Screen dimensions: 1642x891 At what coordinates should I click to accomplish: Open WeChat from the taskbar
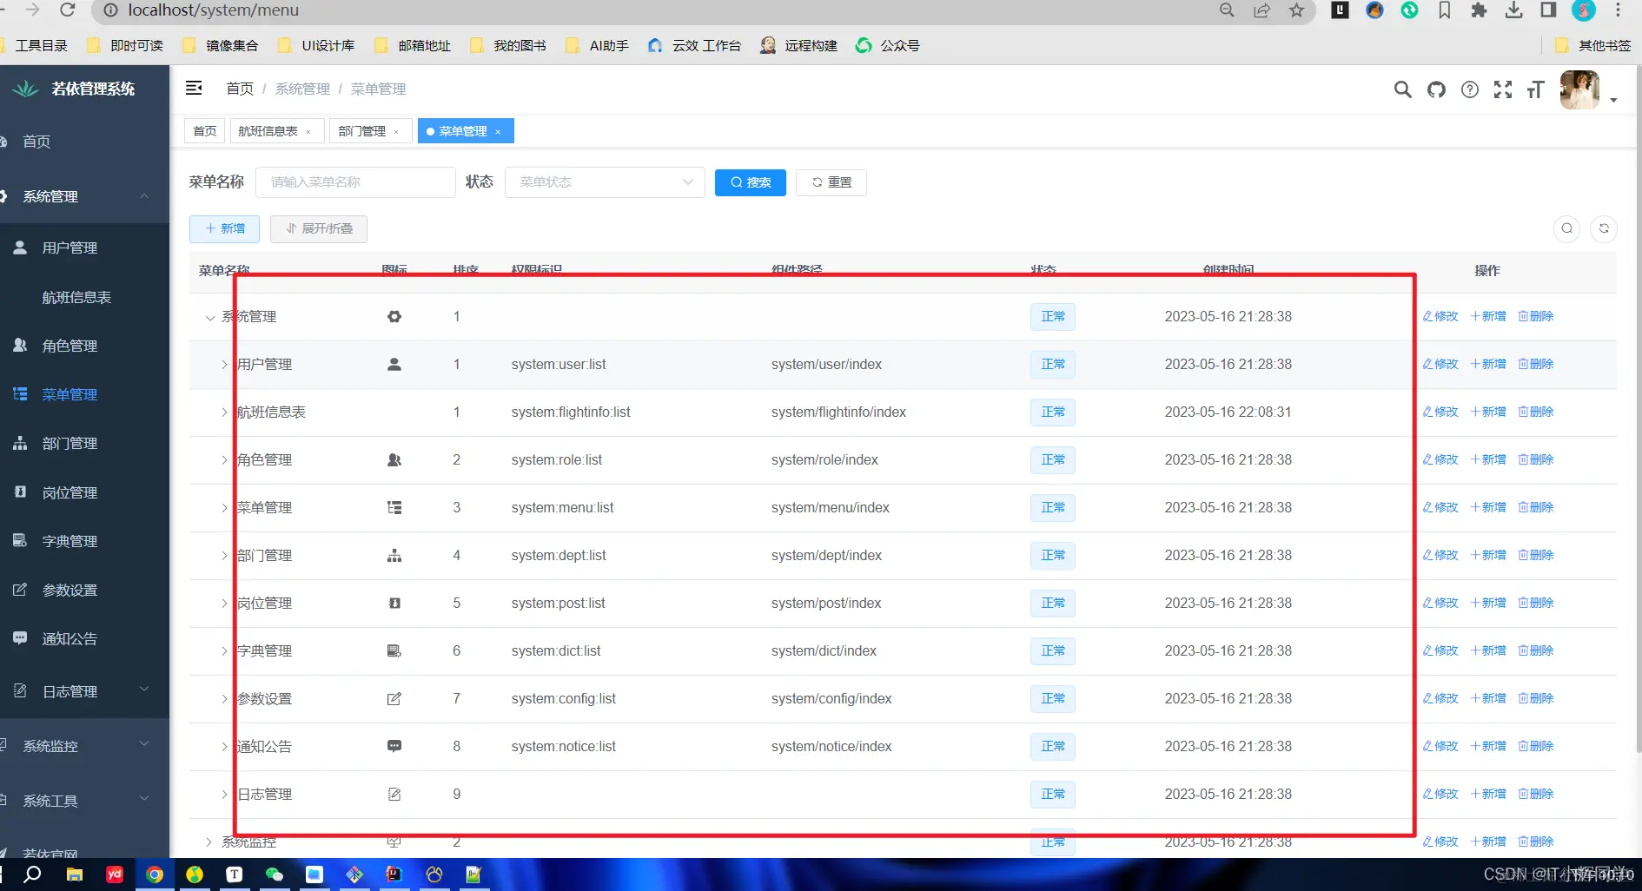click(x=275, y=874)
